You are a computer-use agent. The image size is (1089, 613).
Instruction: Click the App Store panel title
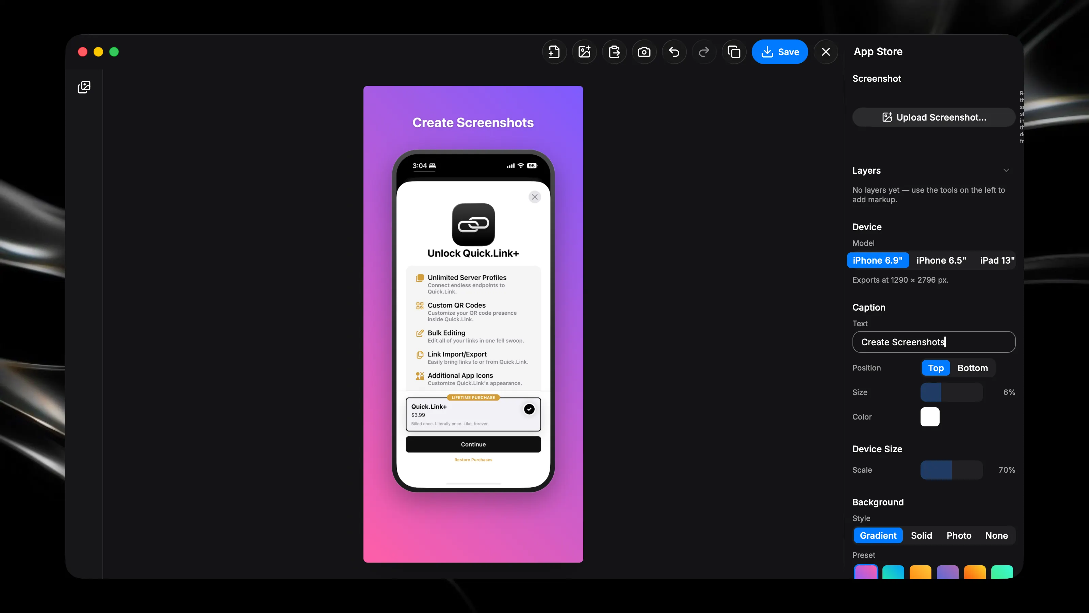click(878, 52)
